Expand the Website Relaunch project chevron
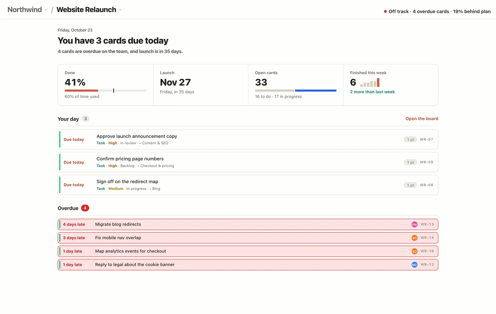 (x=120, y=10)
